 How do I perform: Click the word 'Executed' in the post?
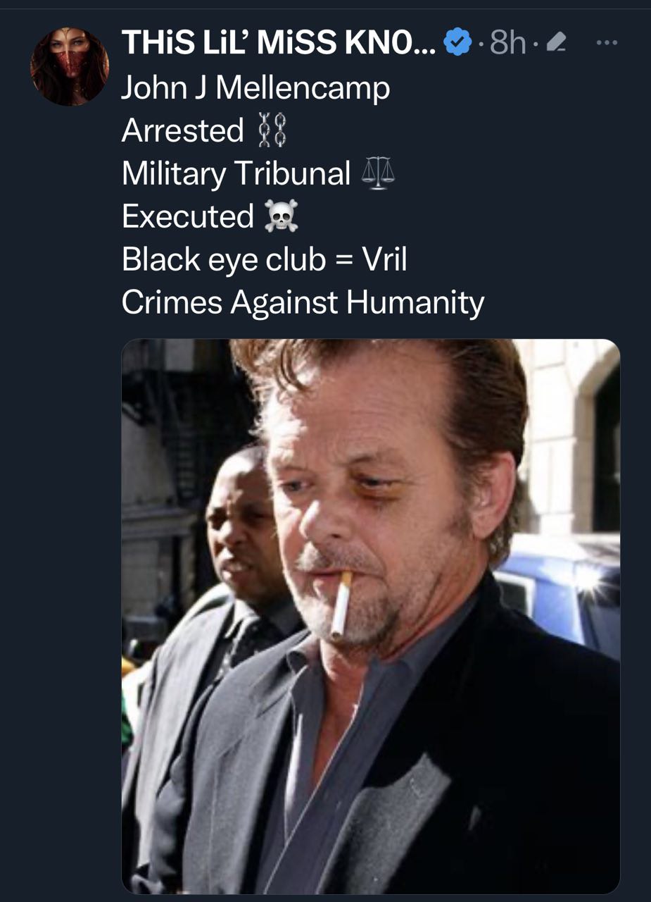pyautogui.click(x=187, y=216)
